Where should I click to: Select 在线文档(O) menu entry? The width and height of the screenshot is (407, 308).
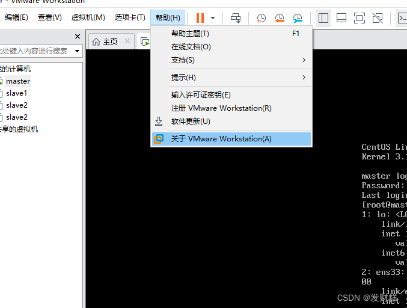point(231,47)
